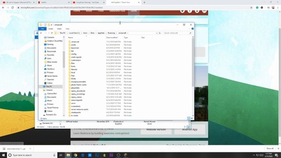Reload the Chrome page
The width and height of the screenshot is (281, 158).
coord(13,7)
